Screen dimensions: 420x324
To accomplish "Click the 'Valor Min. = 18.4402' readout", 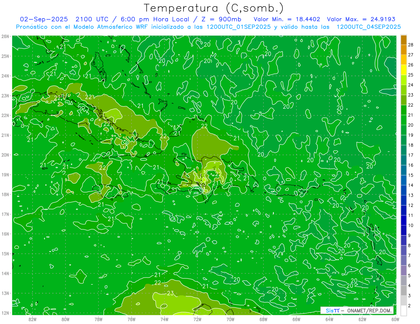I will point(287,19).
